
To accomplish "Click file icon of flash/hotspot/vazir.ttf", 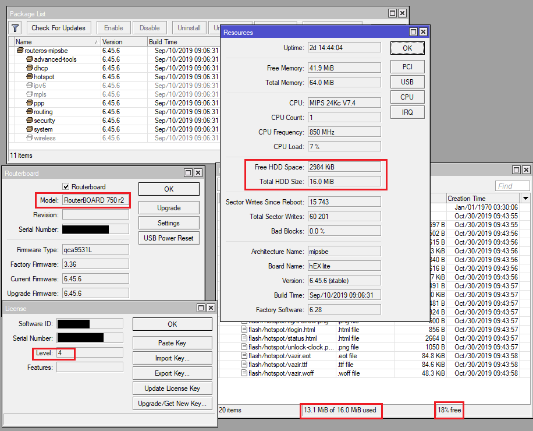I will (x=244, y=365).
